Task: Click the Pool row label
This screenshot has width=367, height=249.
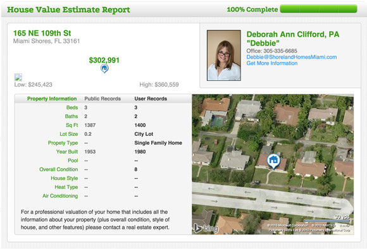Action: click(x=73, y=161)
